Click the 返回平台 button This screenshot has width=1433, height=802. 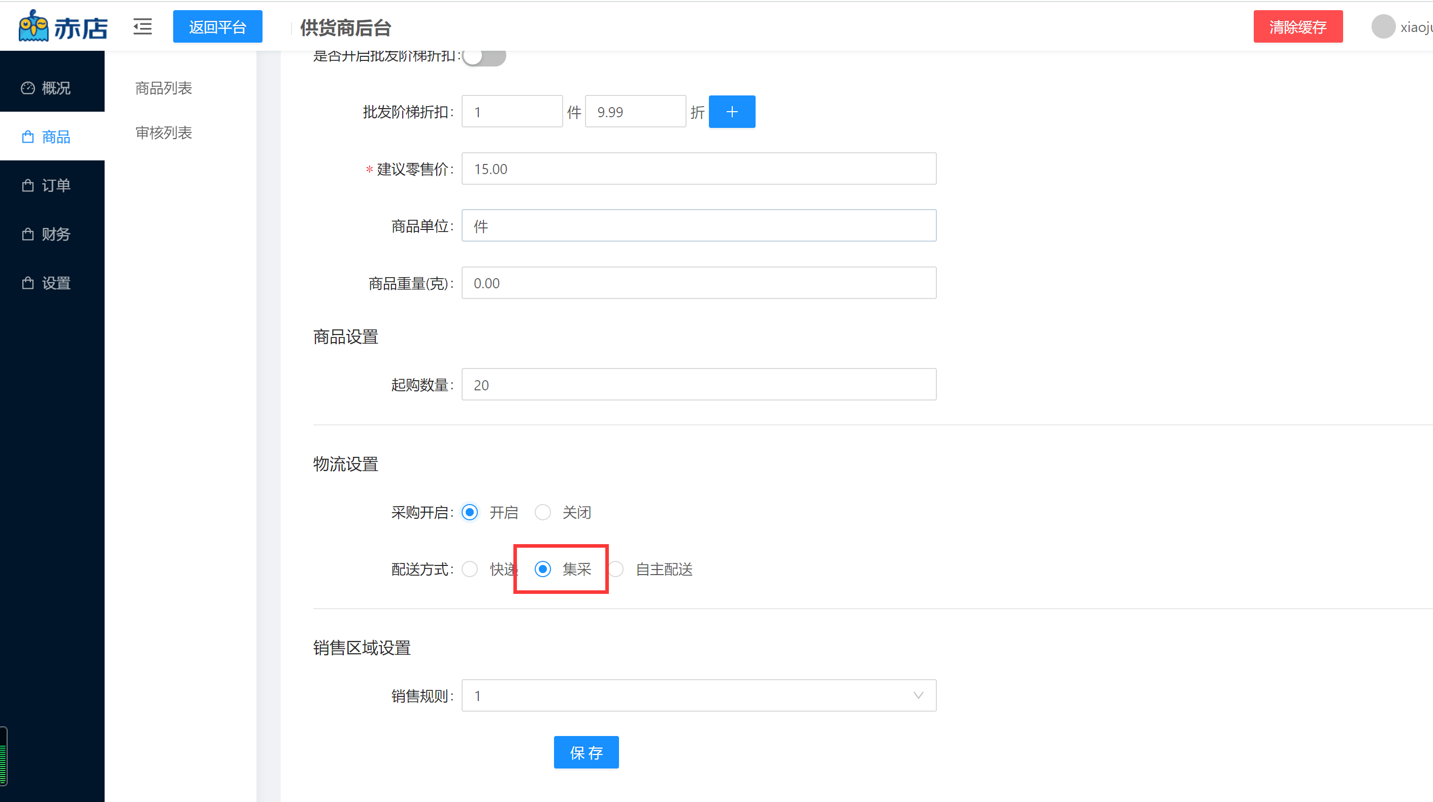[x=217, y=26]
